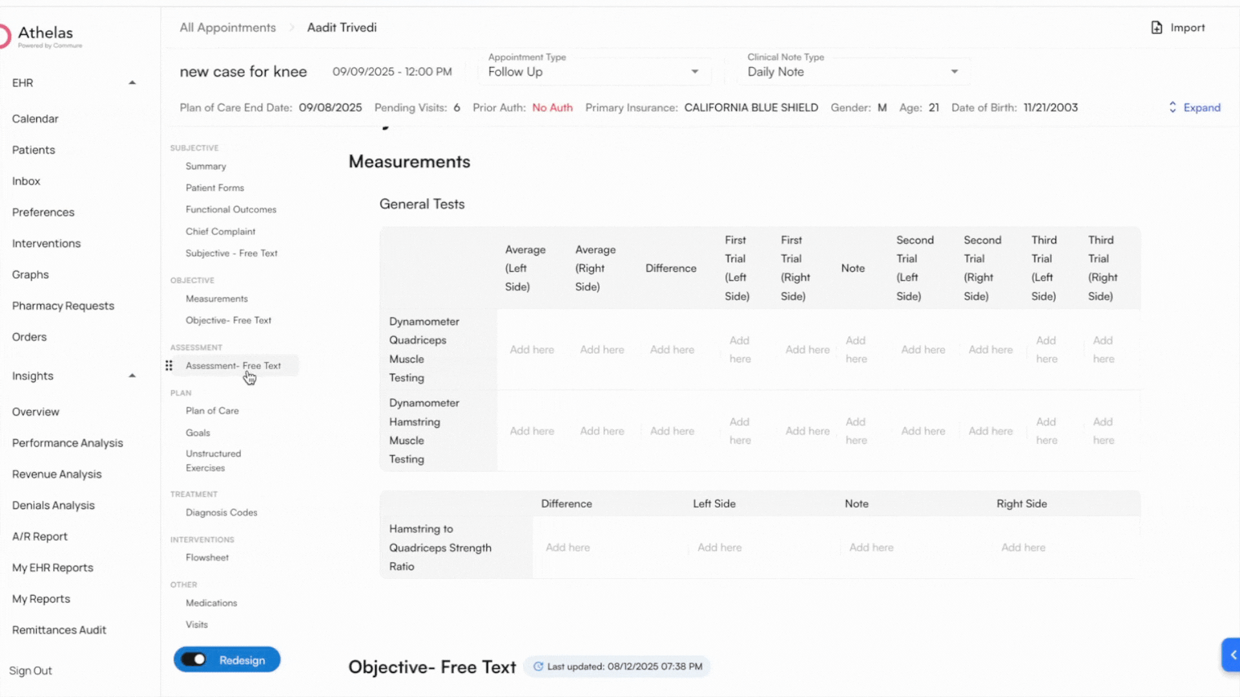Viewport: 1240px width, 697px height.
Task: Click Sign Out
Action: pyautogui.click(x=30, y=671)
